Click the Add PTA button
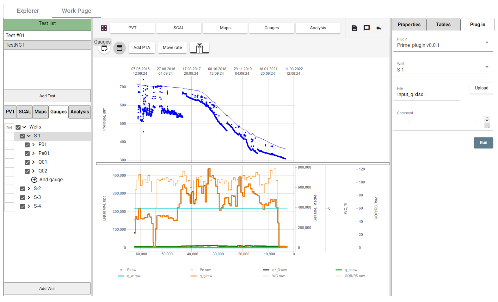The height and width of the screenshot is (302, 498). 142,48
